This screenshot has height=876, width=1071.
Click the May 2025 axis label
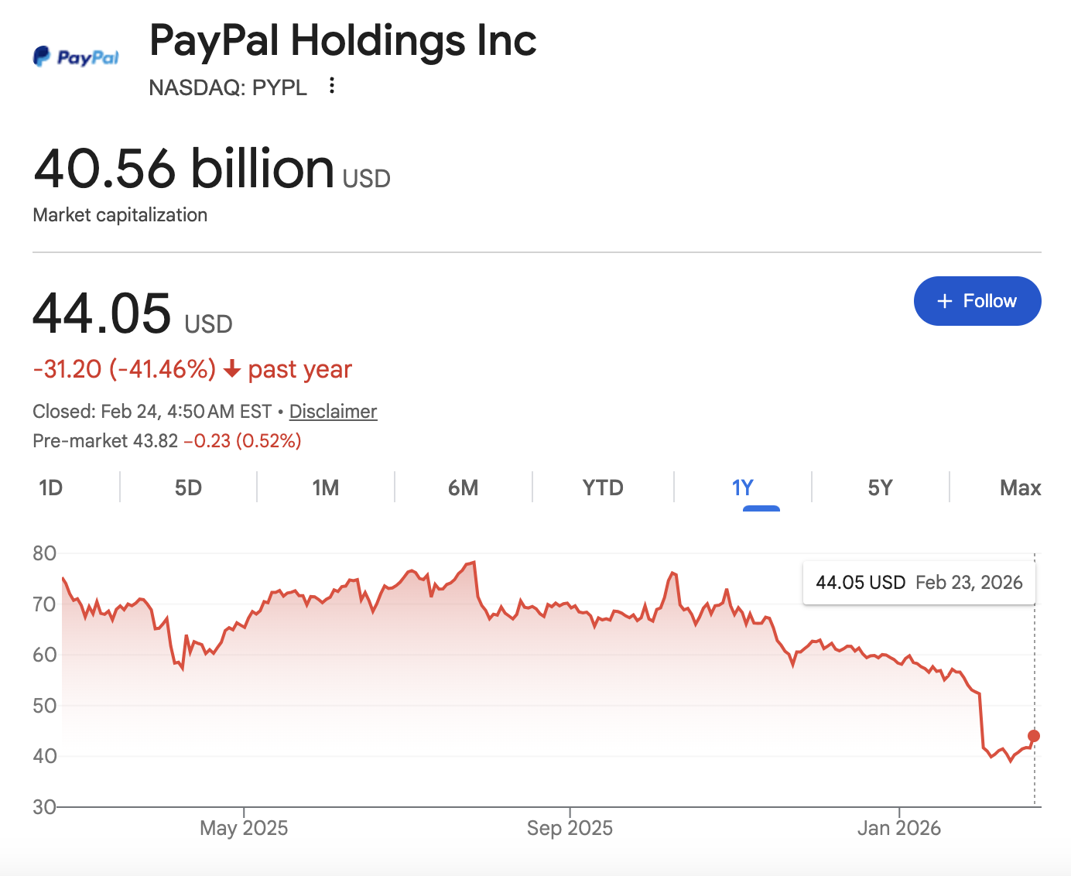click(244, 828)
